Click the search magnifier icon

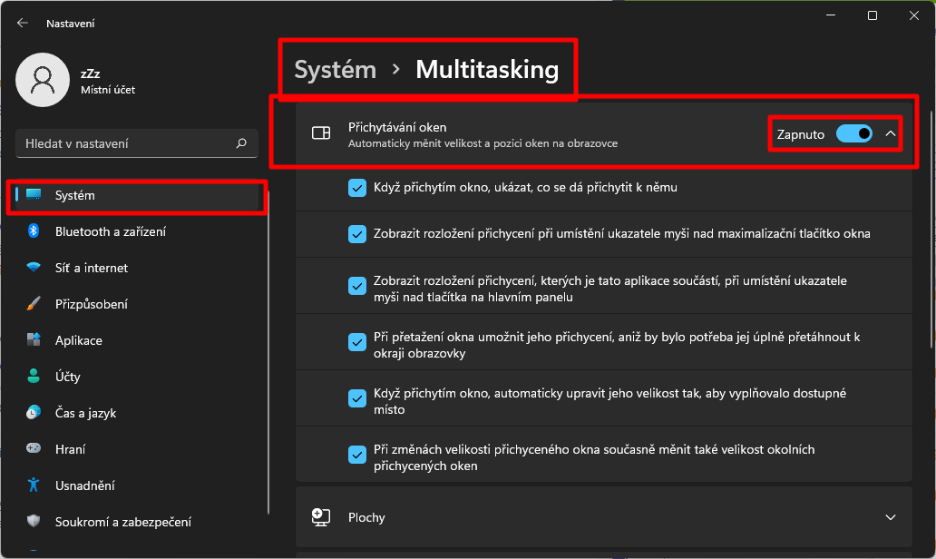(241, 143)
